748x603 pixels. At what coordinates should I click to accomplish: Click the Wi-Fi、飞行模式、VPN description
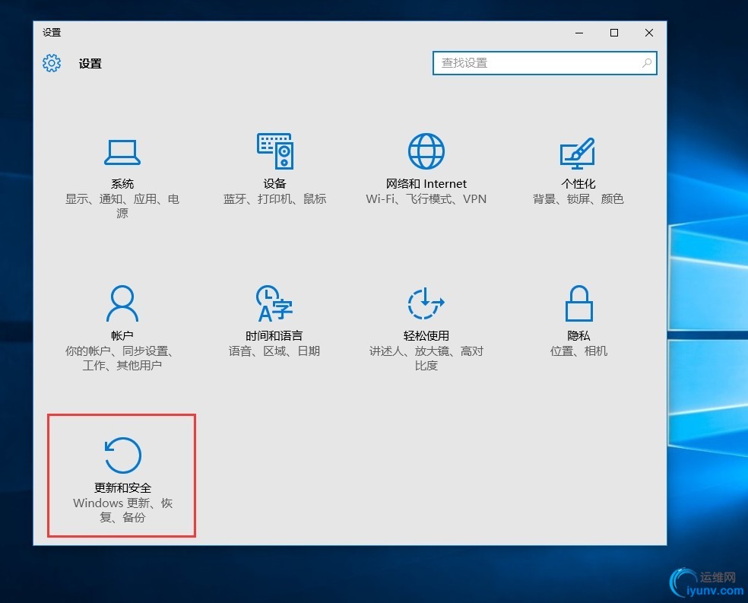[x=426, y=199]
